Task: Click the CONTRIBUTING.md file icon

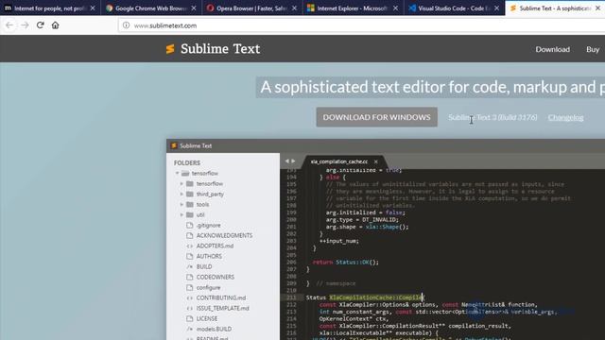Action: [190, 298]
